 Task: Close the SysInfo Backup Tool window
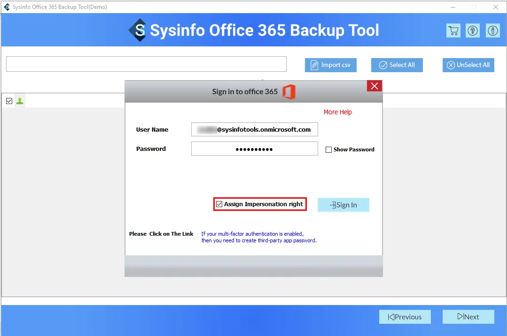click(495, 7)
